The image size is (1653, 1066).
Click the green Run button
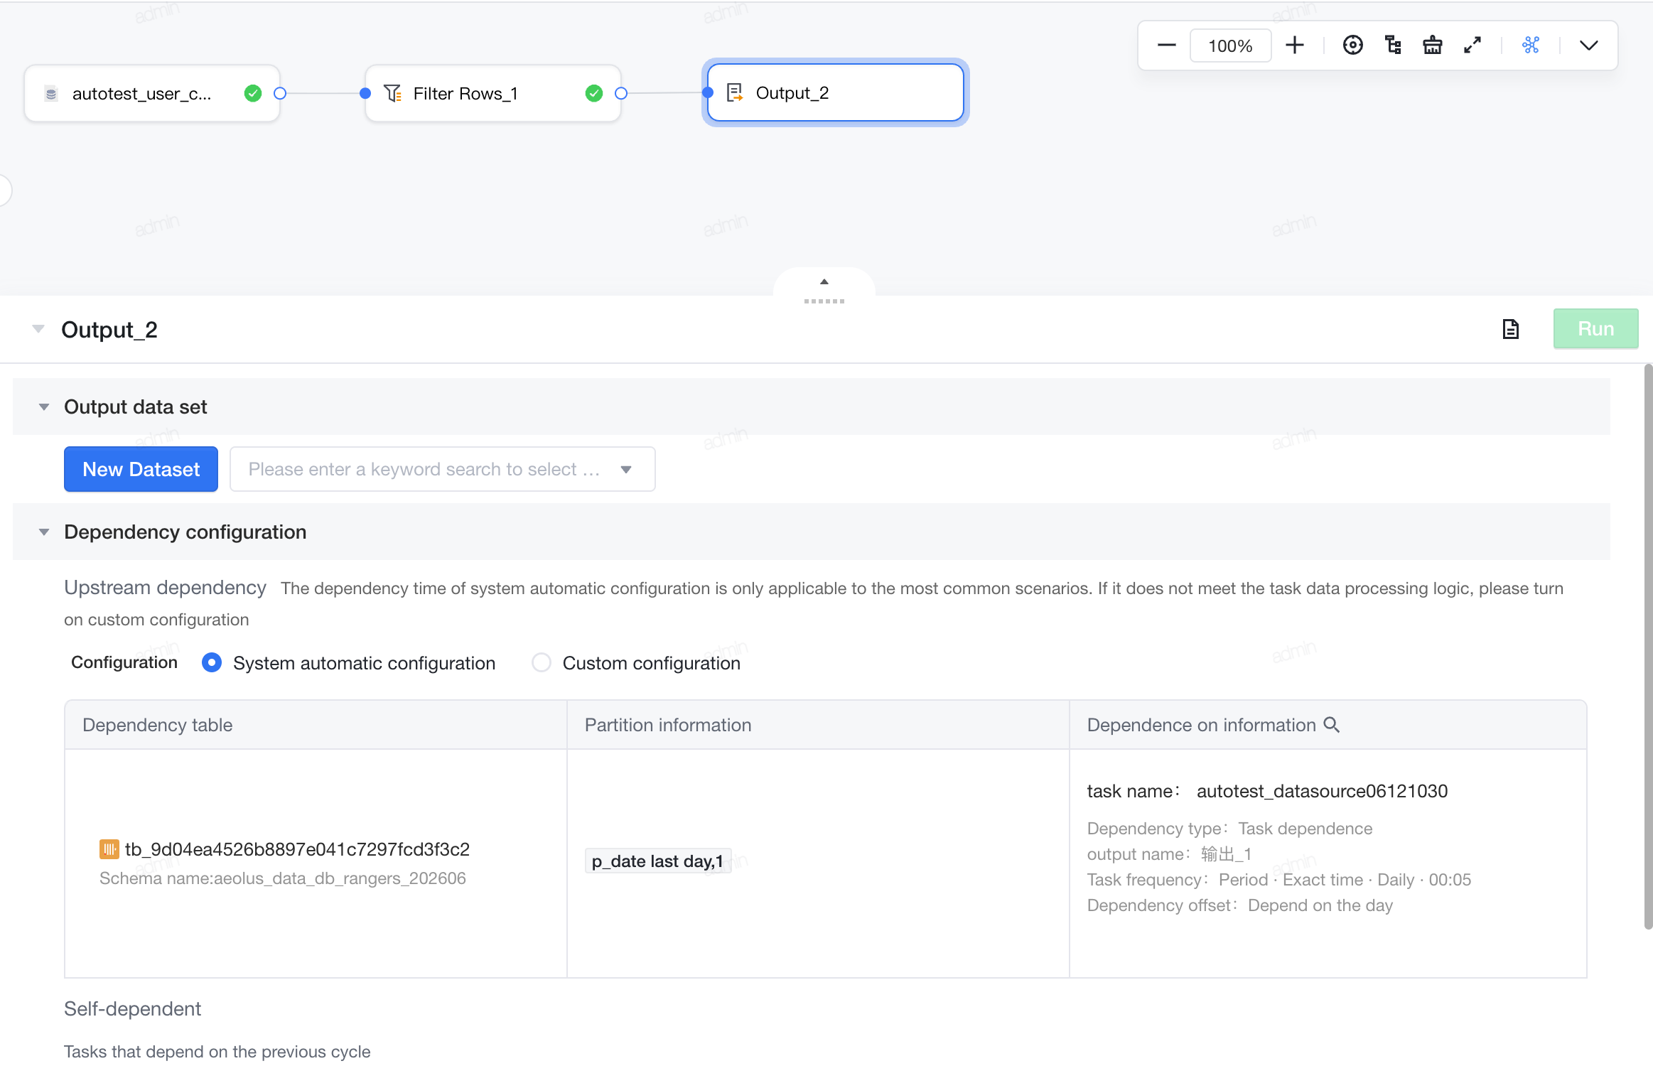(x=1595, y=328)
